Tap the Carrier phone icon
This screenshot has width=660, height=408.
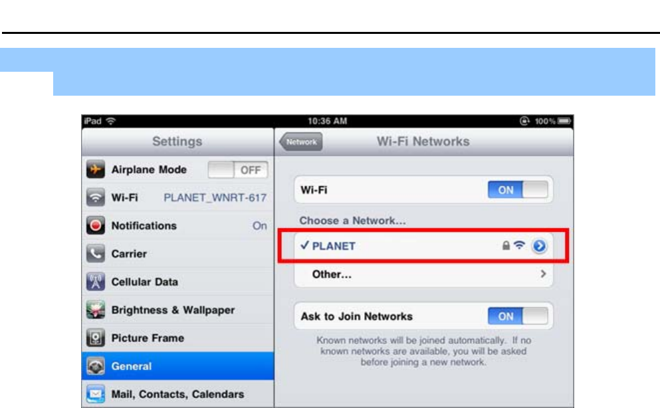click(96, 254)
